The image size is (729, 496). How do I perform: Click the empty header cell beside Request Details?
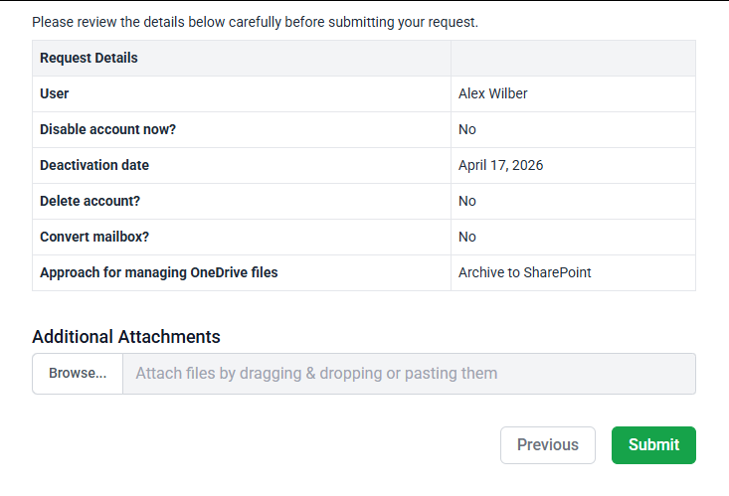[573, 58]
